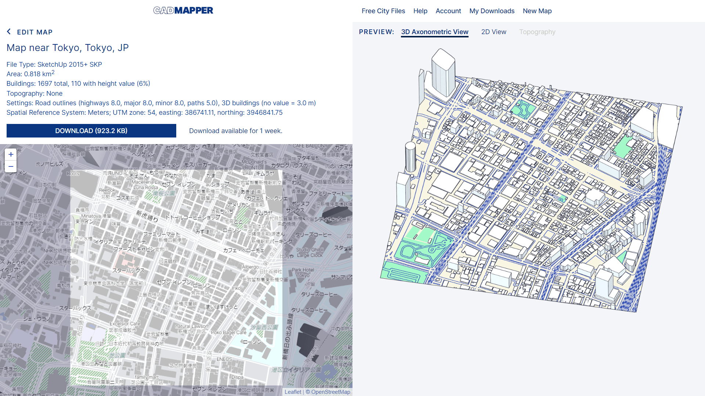Click the EDIT MAP link text
The image size is (705, 396).
[35, 32]
